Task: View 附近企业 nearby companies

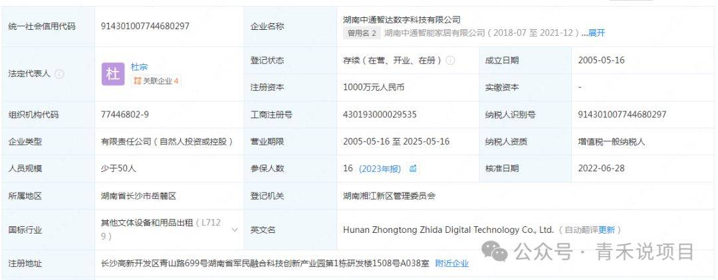Action: (452, 263)
